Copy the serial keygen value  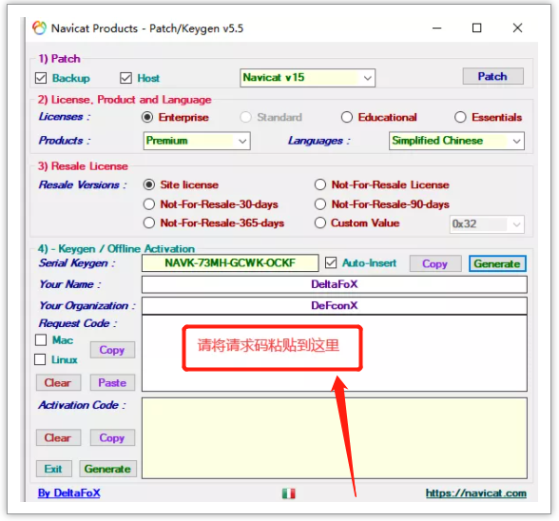[x=435, y=263]
